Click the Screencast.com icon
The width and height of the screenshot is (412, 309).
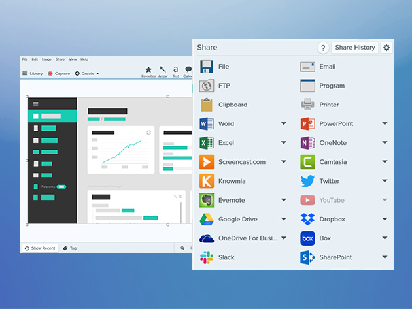coord(207,162)
